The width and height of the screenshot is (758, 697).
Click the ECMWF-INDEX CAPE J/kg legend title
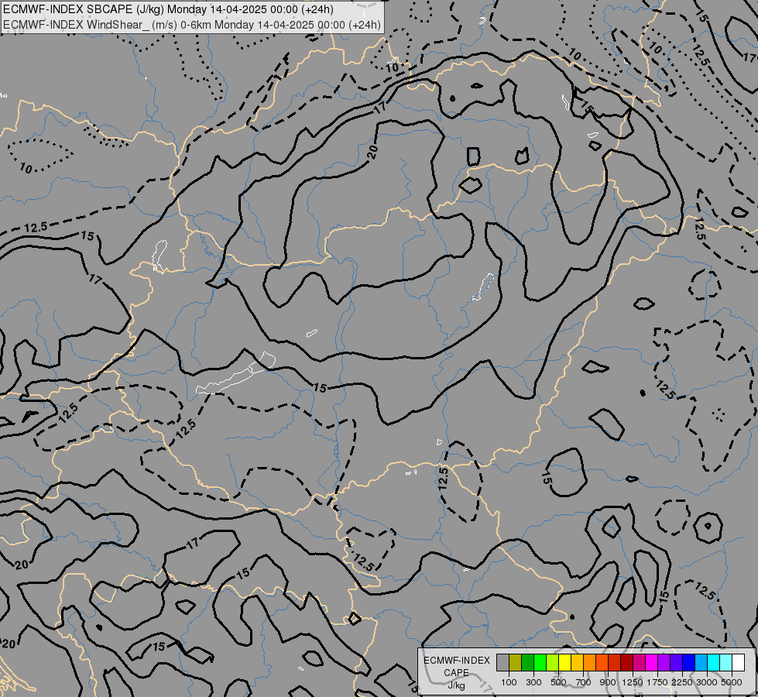(456, 673)
